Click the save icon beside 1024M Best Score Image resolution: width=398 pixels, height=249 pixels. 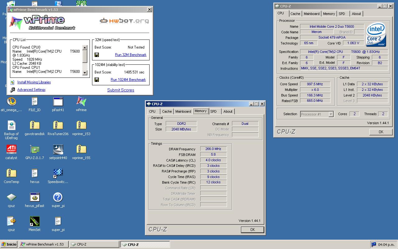97,80
